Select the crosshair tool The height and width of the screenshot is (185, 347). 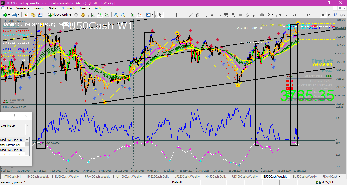tap(167, 15)
